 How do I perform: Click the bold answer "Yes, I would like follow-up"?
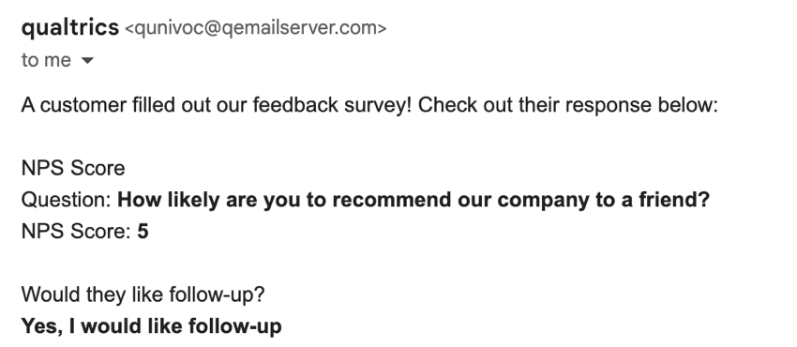tap(152, 325)
